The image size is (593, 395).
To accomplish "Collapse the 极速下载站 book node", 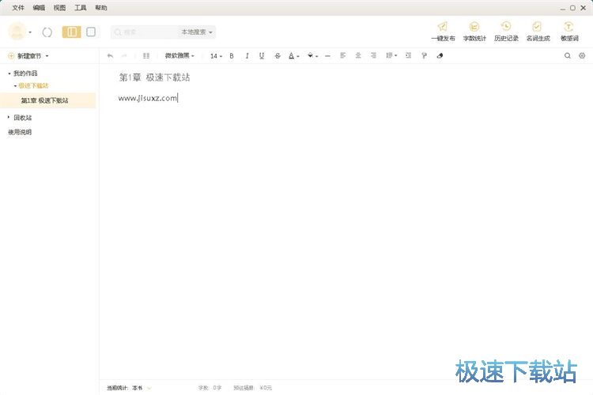I will point(15,86).
